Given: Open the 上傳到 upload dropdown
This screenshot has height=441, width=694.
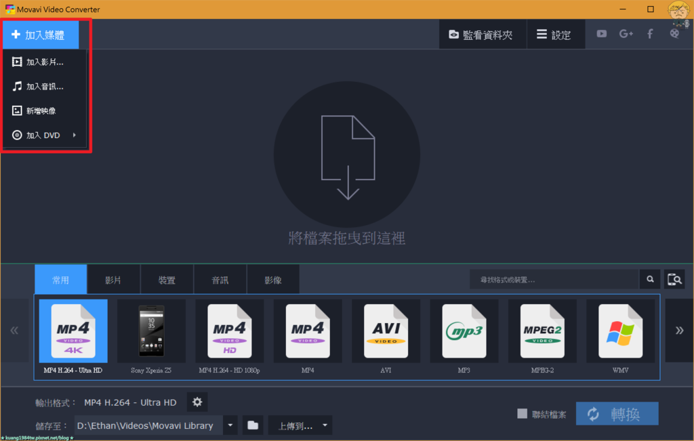Looking at the screenshot, I should (300, 425).
